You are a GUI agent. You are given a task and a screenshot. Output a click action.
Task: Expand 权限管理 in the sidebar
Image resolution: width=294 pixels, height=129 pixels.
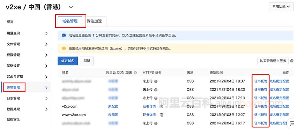[x=46, y=55]
